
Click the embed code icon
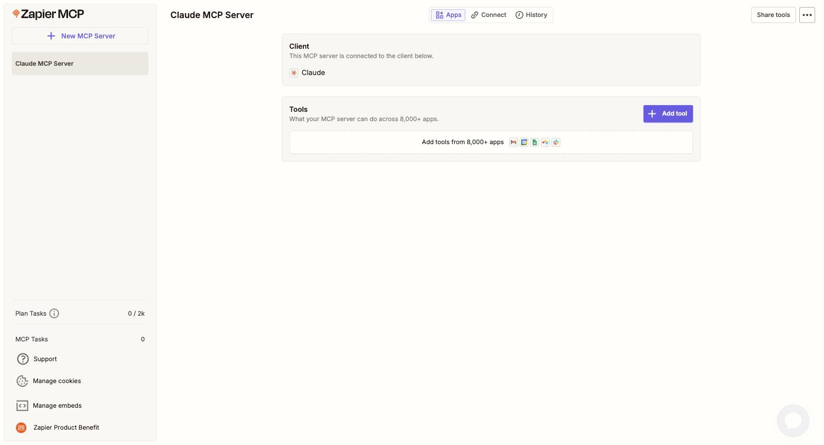(22, 406)
